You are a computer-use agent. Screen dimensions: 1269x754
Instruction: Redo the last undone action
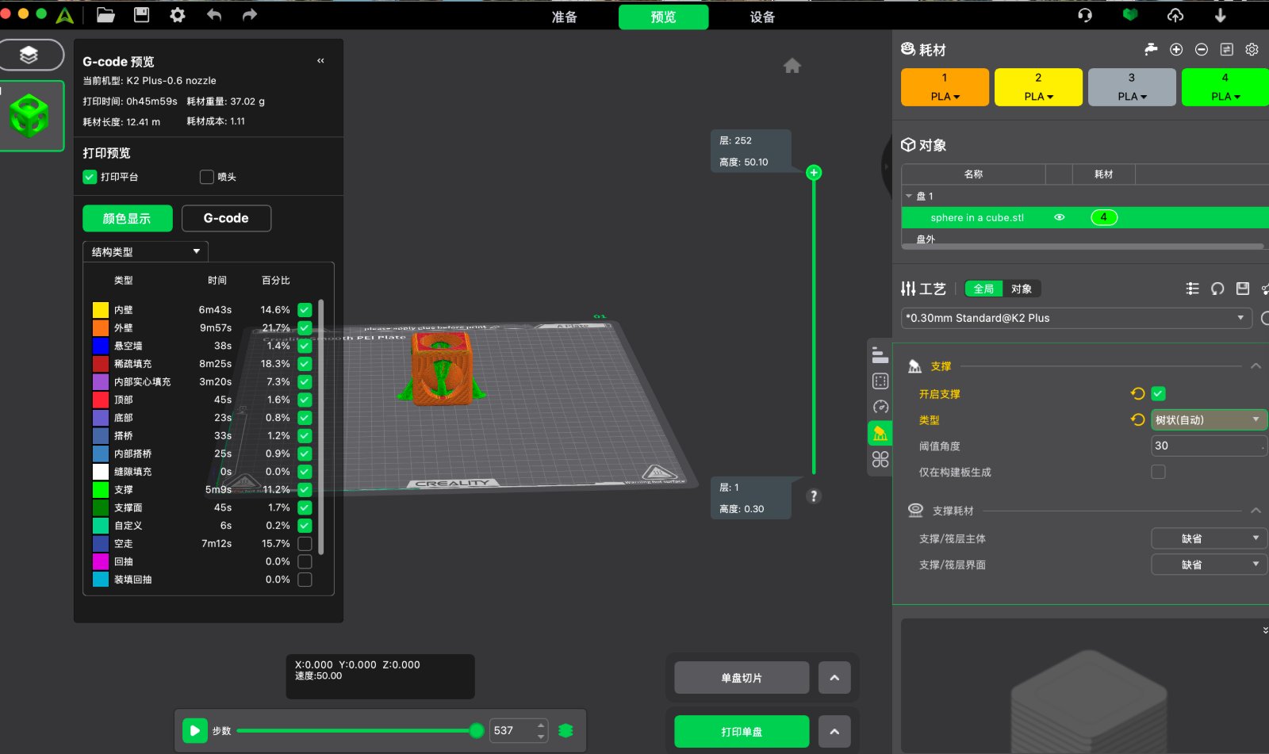(x=250, y=15)
